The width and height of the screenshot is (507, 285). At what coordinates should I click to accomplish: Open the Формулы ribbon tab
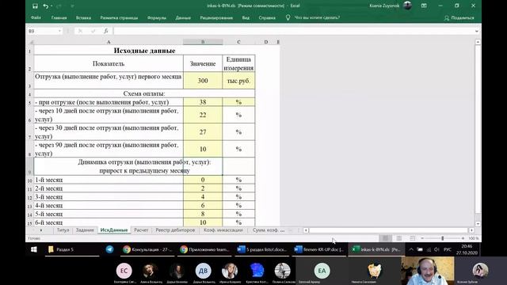point(157,17)
